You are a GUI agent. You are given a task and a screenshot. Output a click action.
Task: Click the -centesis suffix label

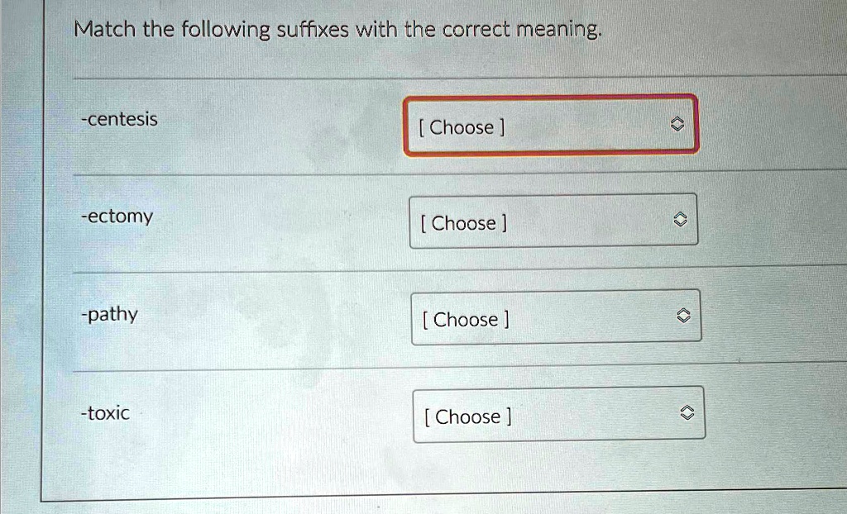118,119
